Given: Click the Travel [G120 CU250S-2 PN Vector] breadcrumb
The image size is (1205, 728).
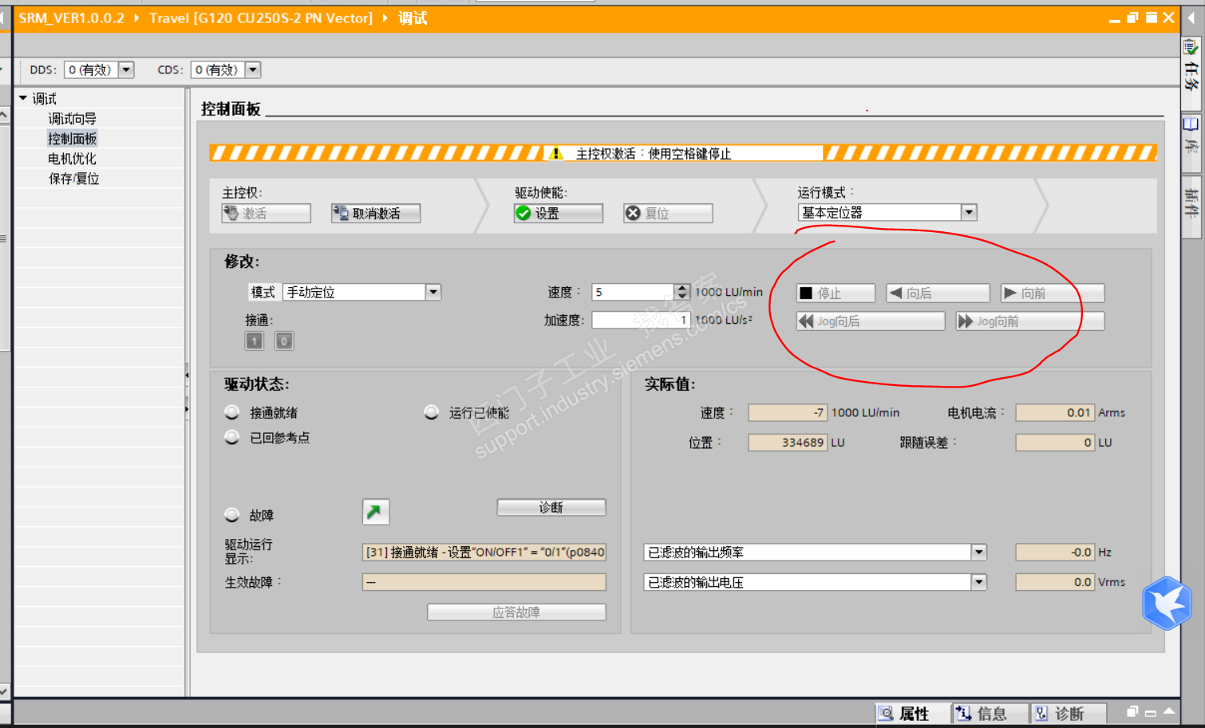Looking at the screenshot, I should (x=261, y=18).
